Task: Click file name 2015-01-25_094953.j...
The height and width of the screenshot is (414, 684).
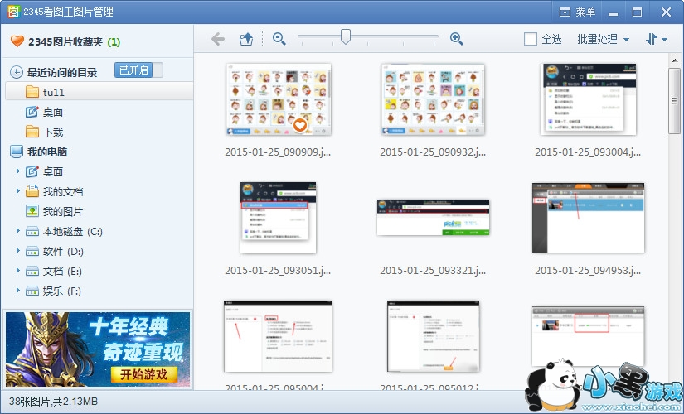Action: tap(588, 271)
